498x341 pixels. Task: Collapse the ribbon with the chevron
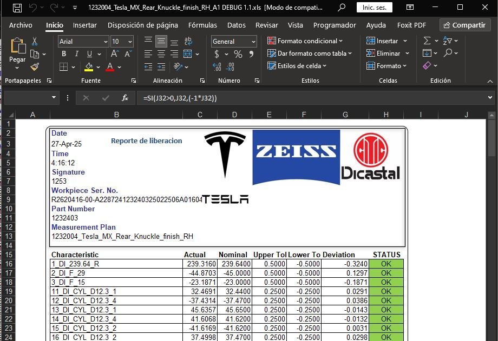click(490, 81)
